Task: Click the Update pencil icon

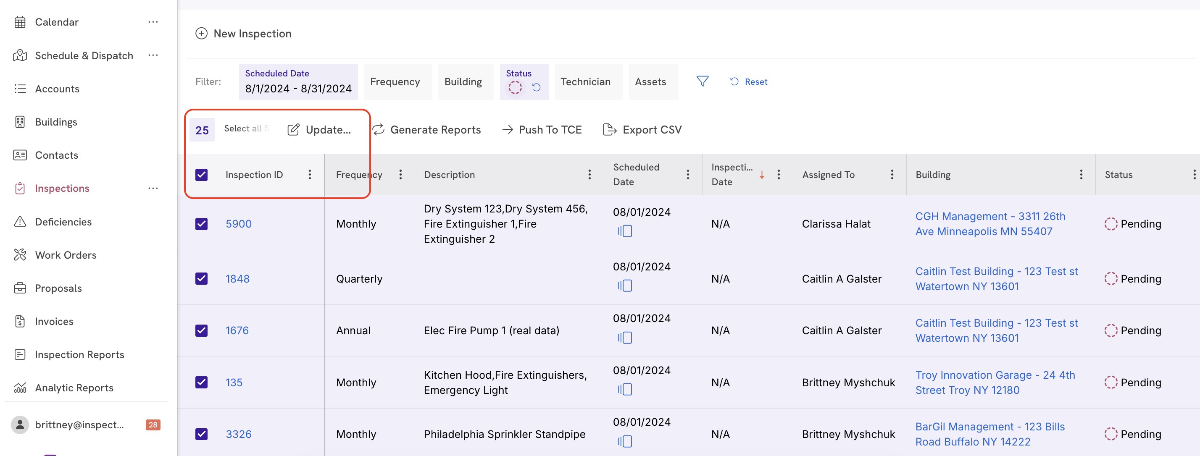Action: click(293, 130)
